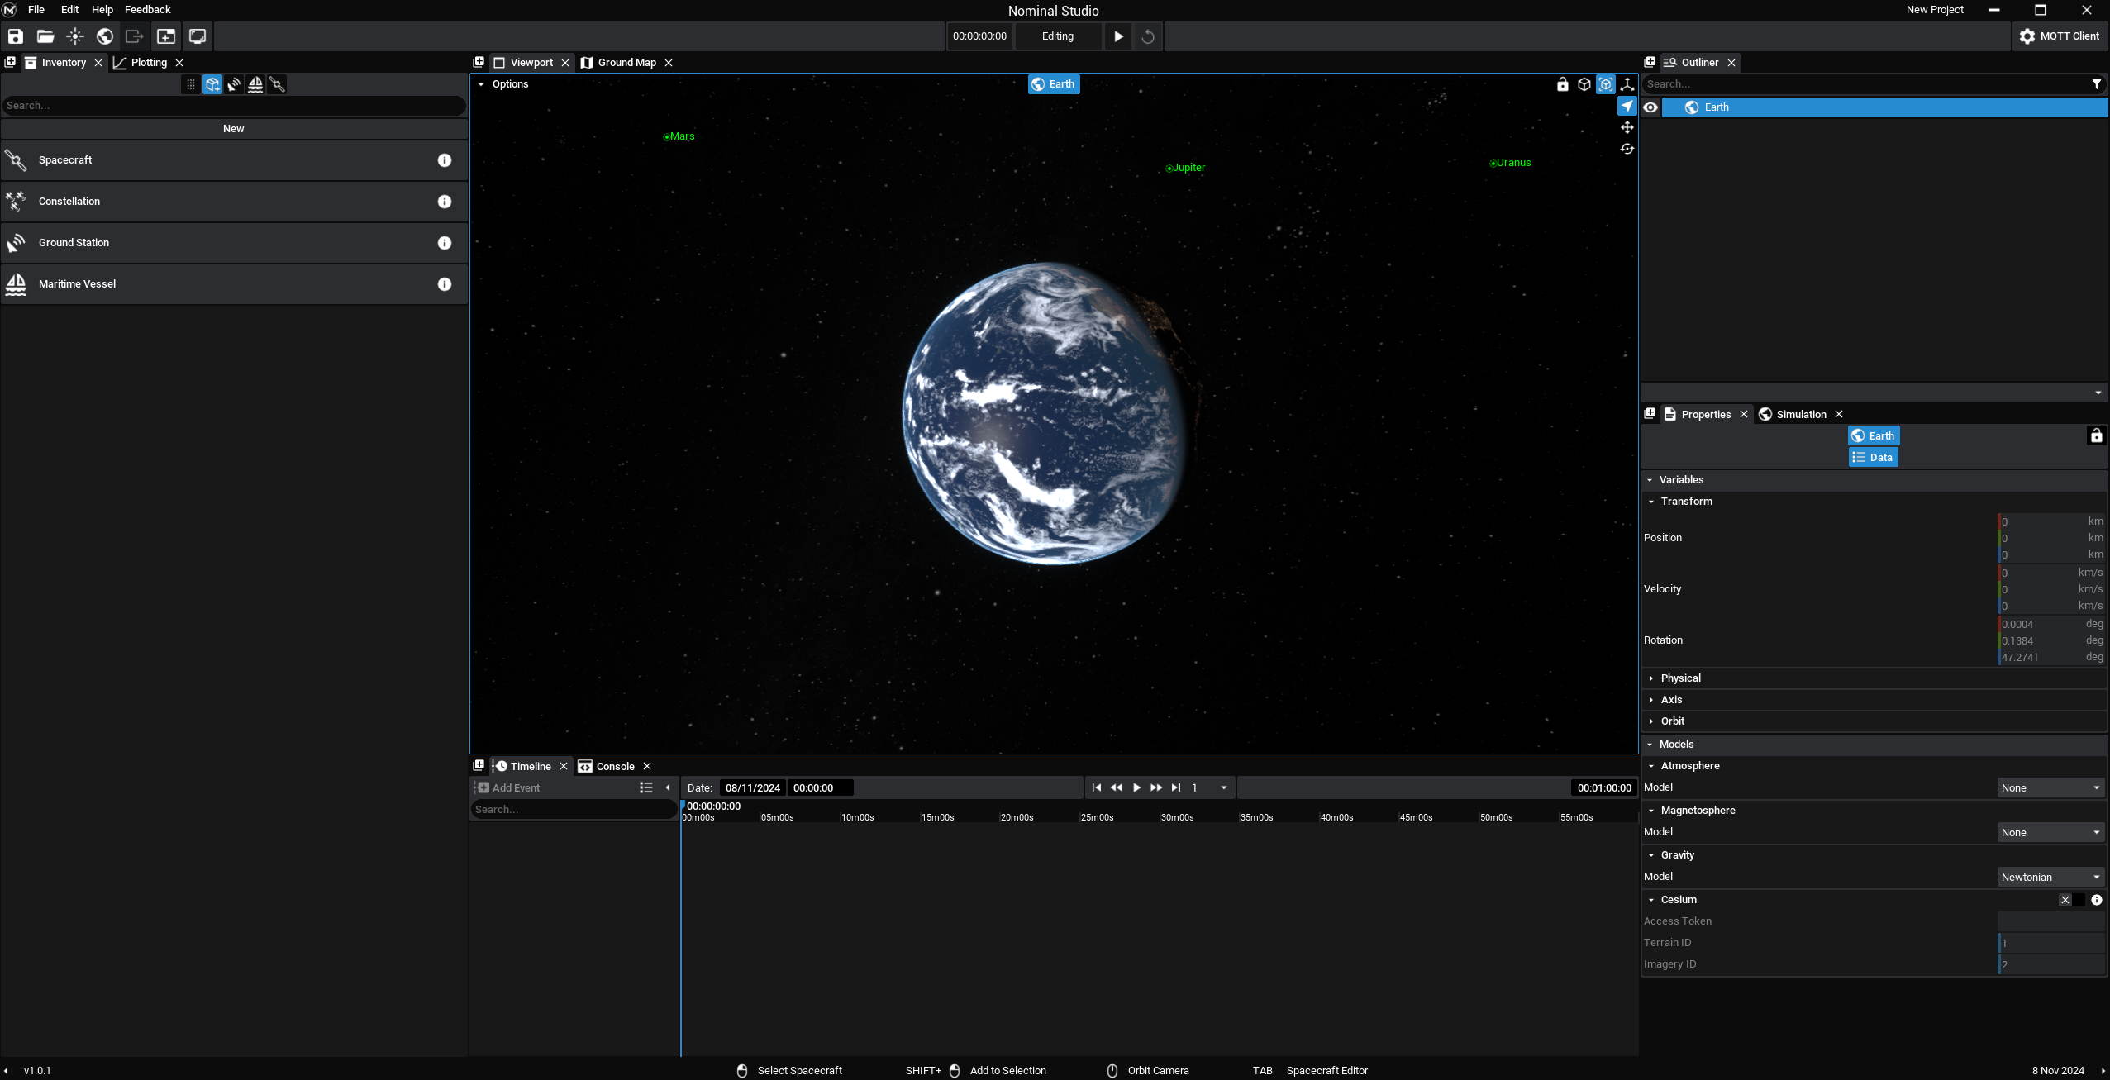Click the Add Event button

coord(508,788)
